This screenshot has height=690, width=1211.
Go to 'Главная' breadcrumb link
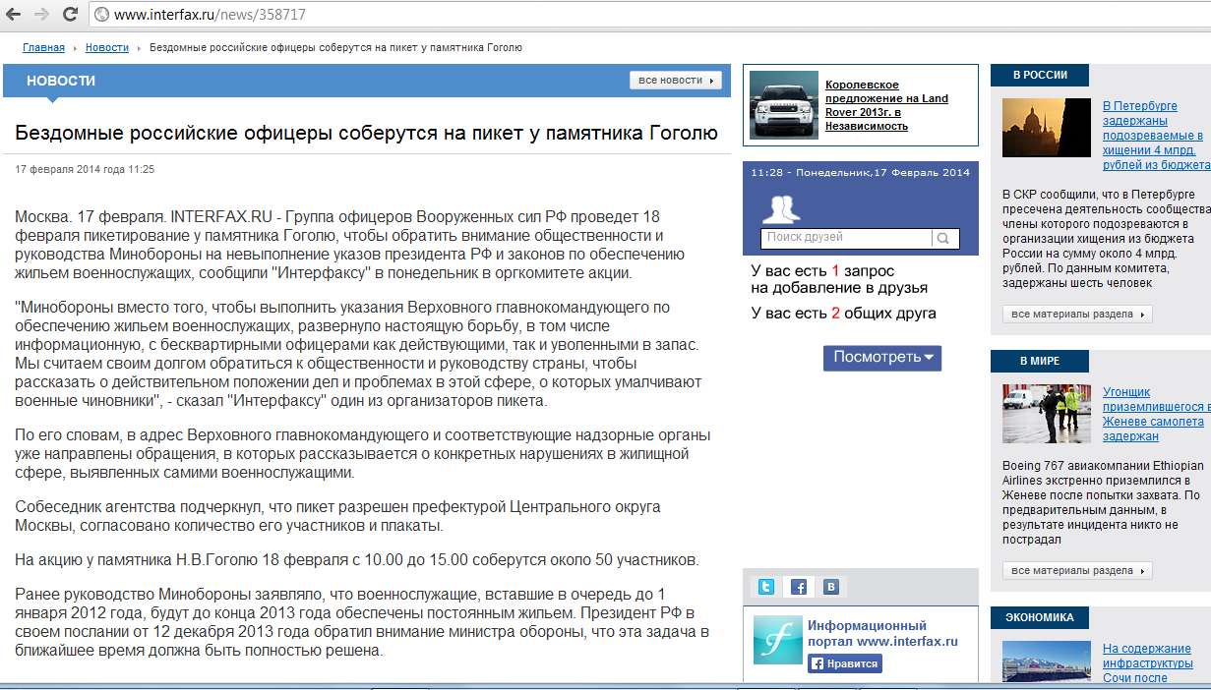pyautogui.click(x=43, y=47)
